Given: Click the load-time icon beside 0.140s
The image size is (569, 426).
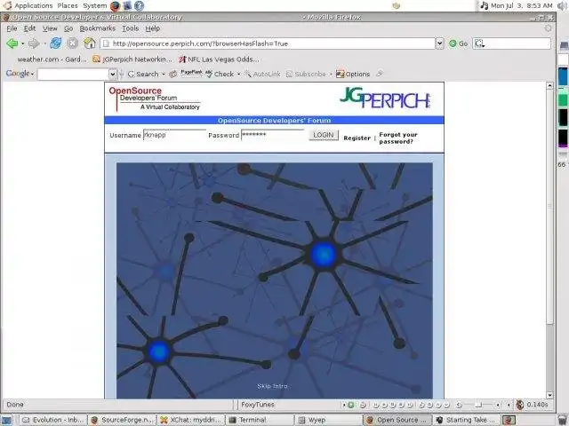Looking at the screenshot, I should tap(519, 405).
